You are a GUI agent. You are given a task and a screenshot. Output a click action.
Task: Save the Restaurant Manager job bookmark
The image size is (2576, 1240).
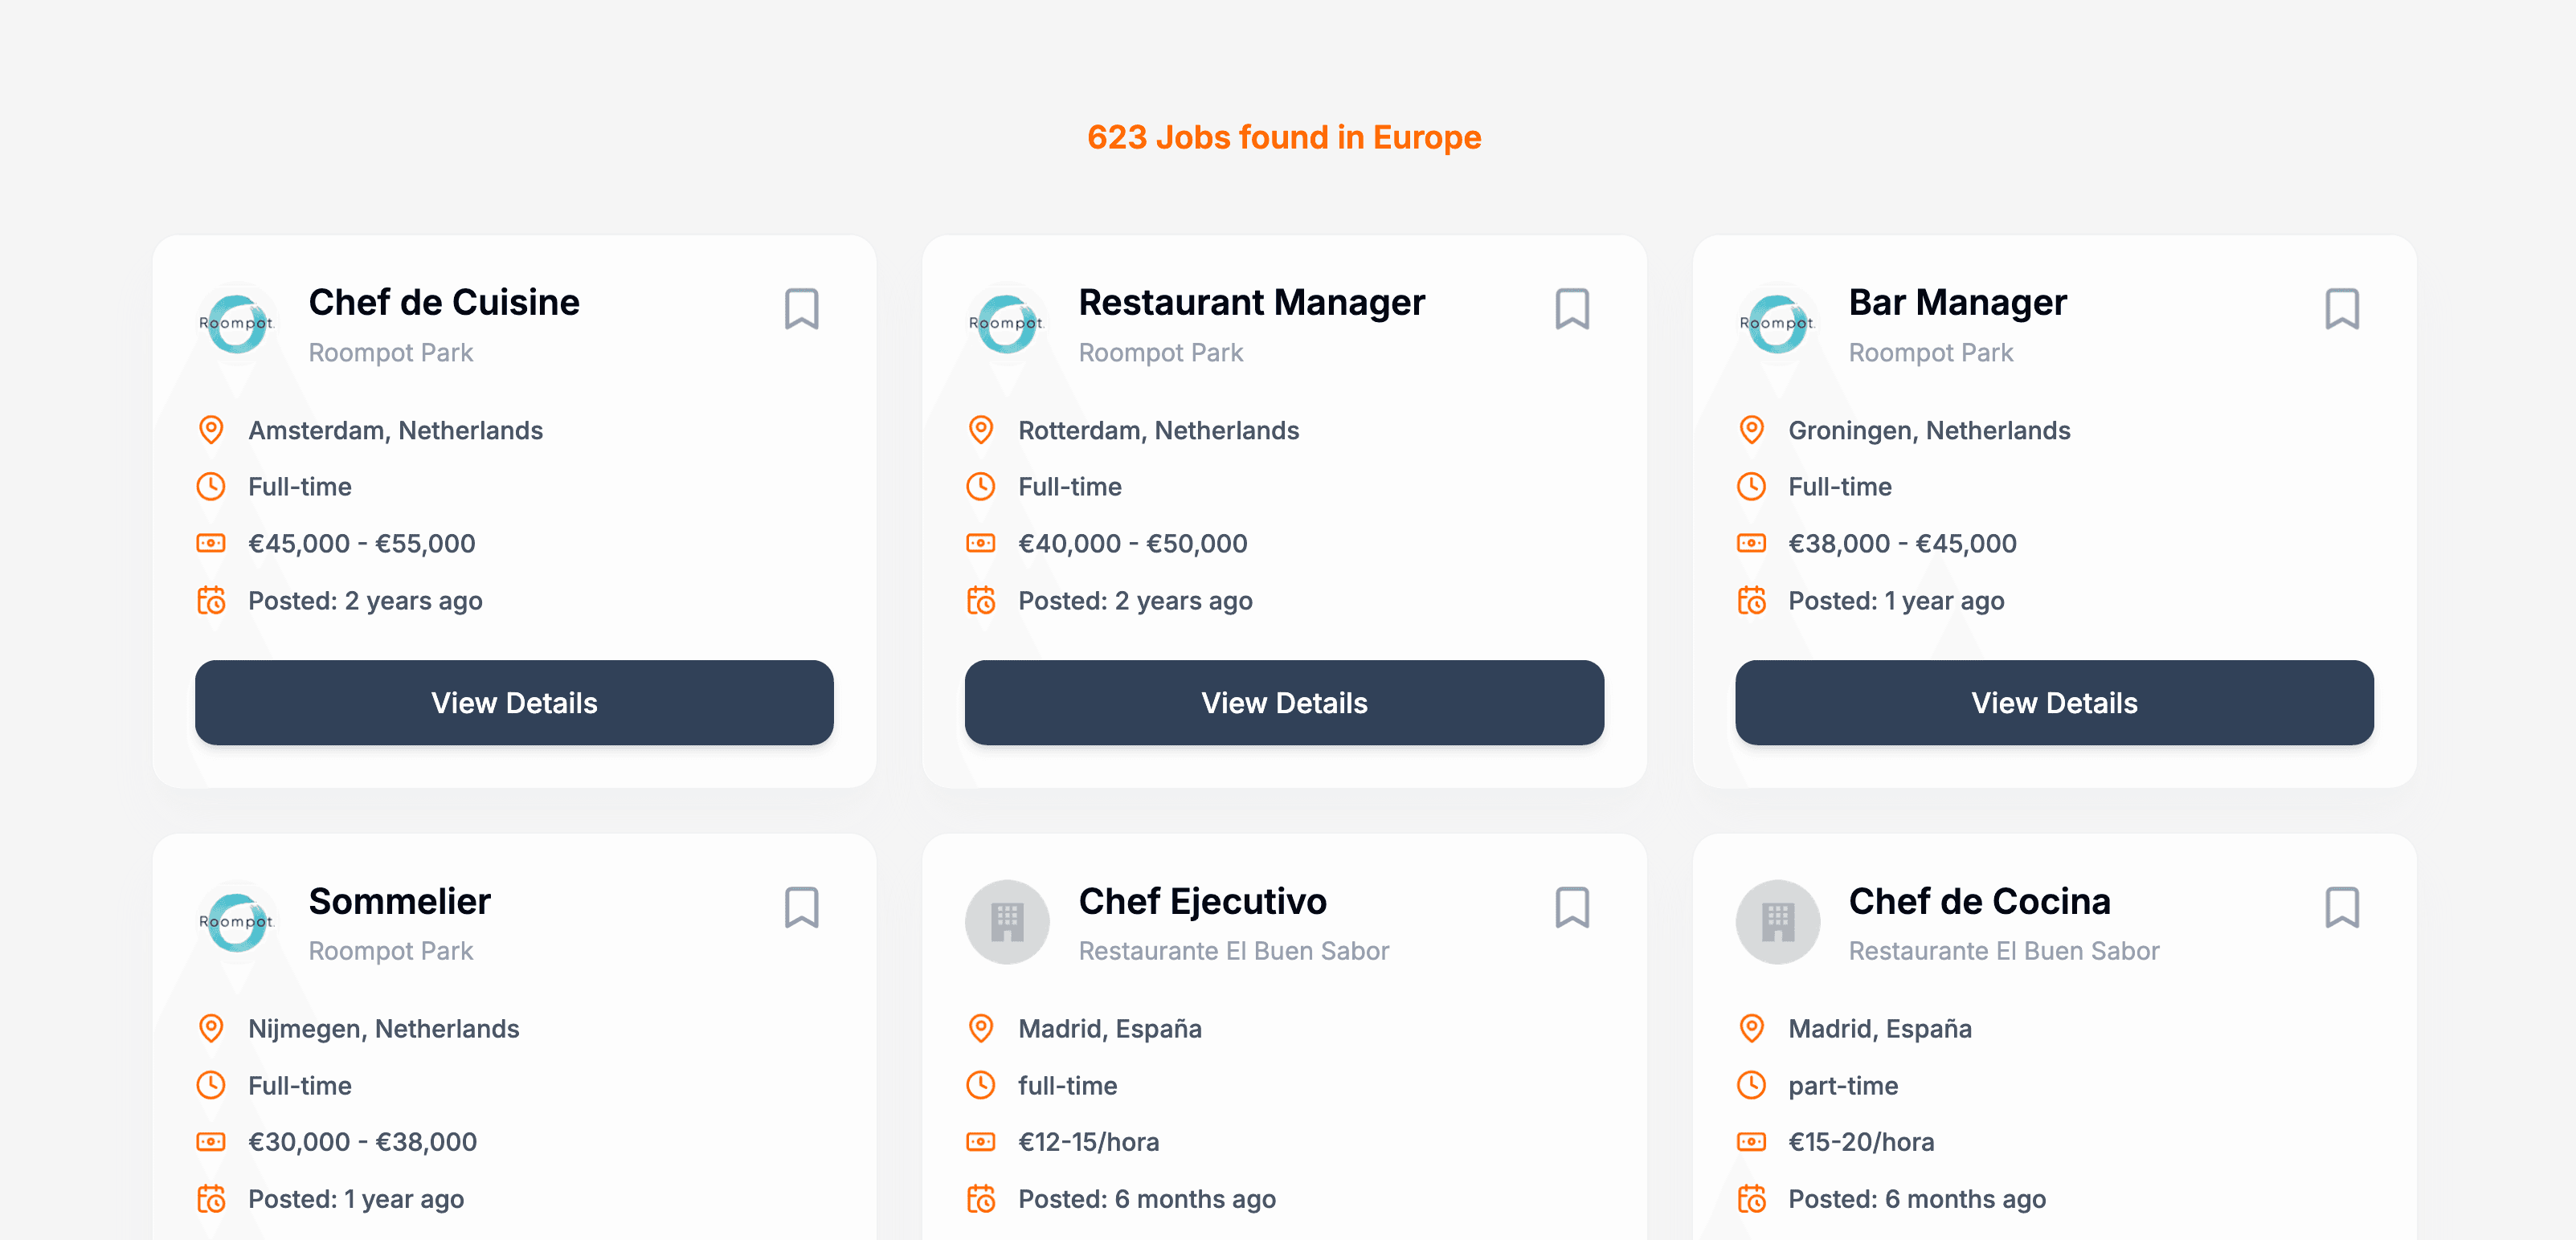tap(1571, 308)
